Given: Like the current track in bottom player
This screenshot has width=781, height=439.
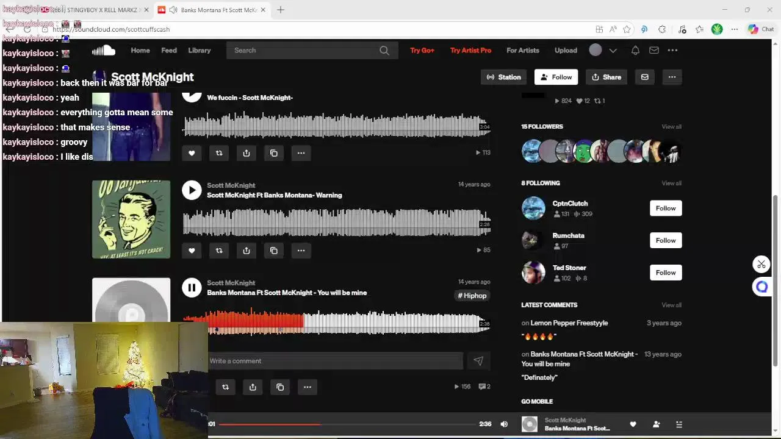Looking at the screenshot, I should click(x=633, y=424).
